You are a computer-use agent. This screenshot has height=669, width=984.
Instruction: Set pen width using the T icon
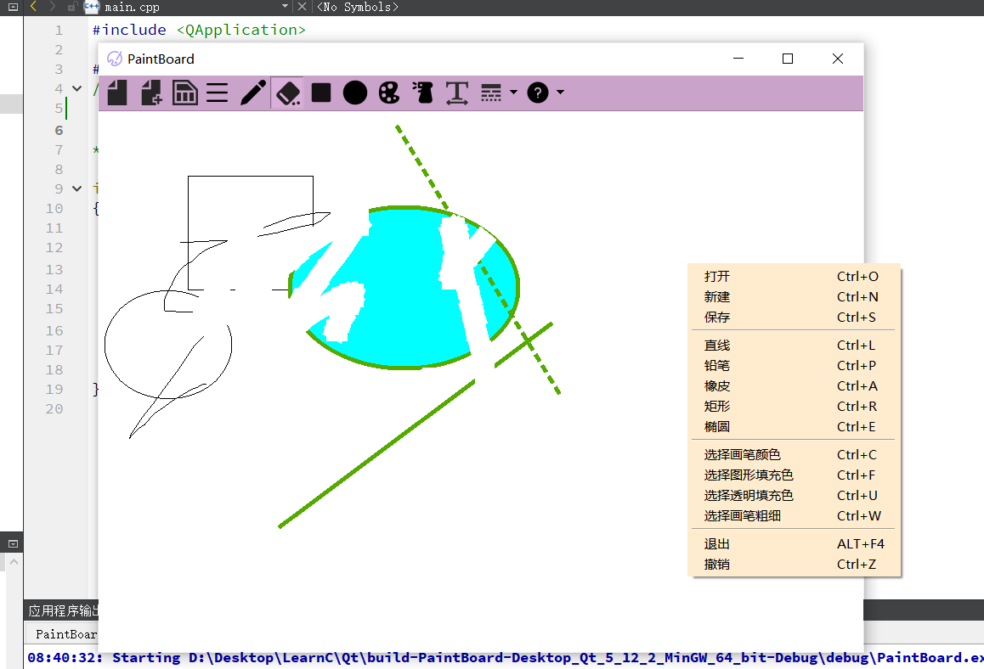coord(457,93)
